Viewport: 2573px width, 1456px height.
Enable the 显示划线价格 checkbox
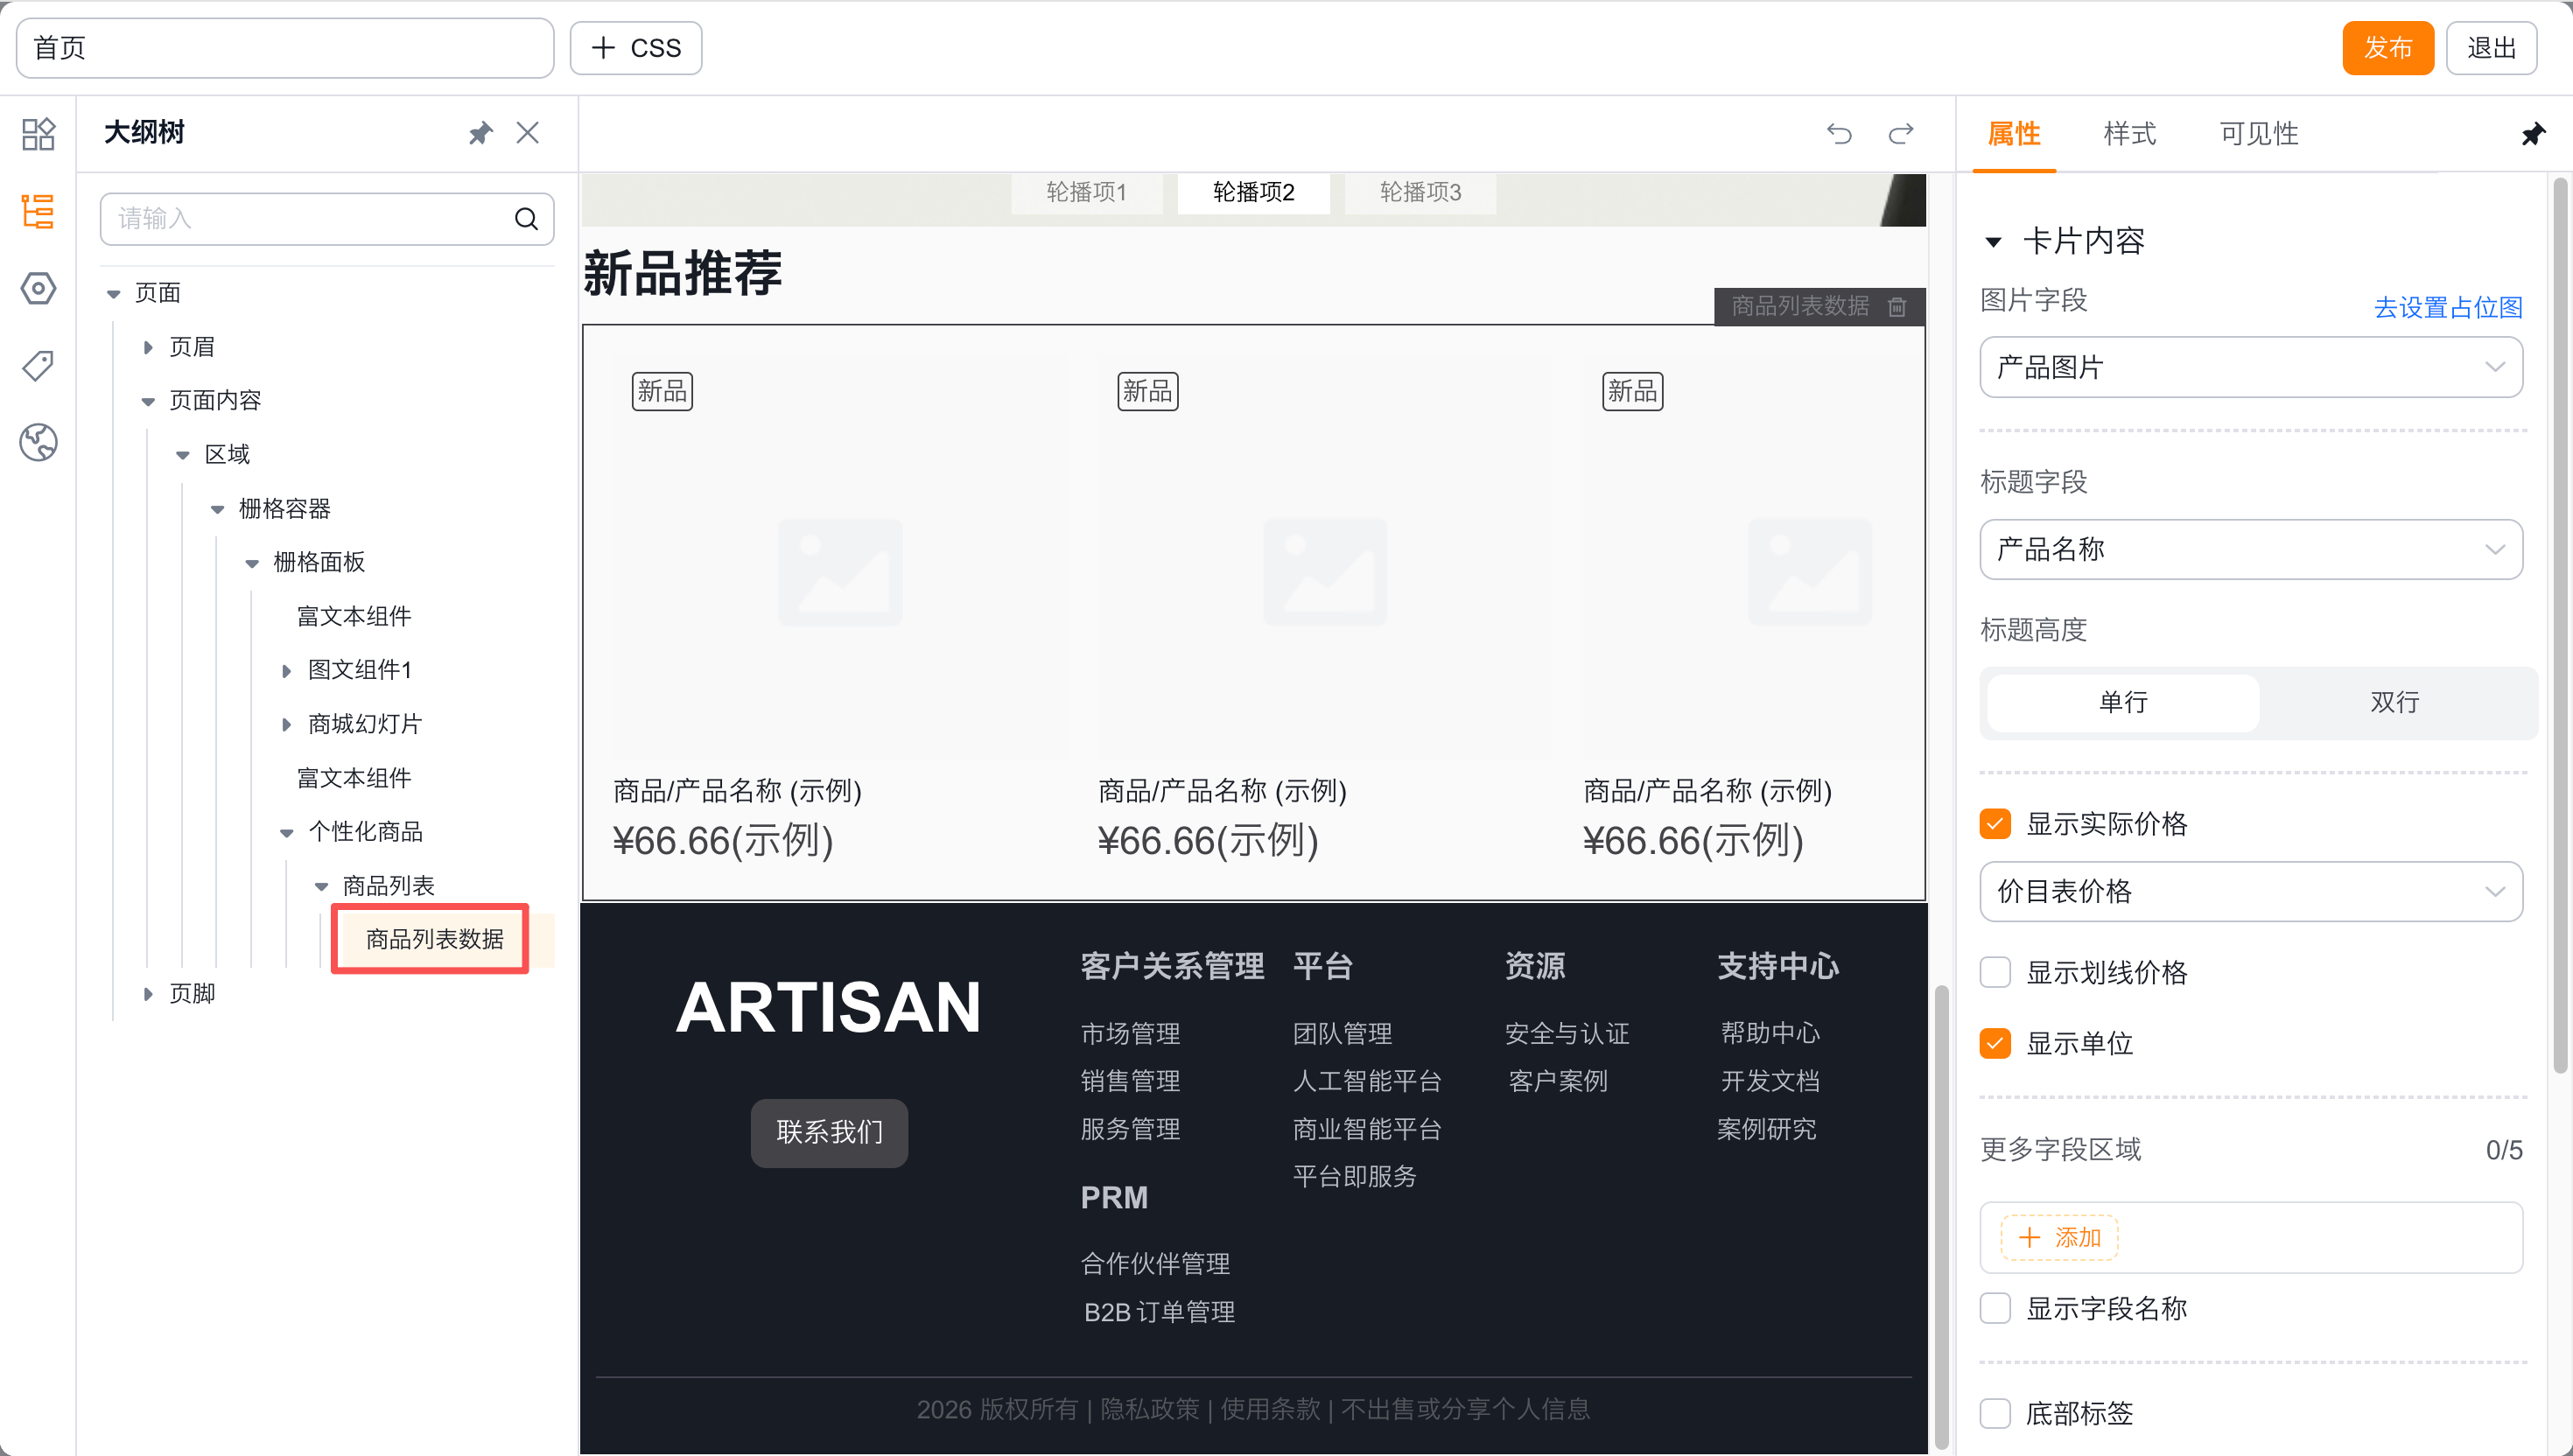point(1995,972)
